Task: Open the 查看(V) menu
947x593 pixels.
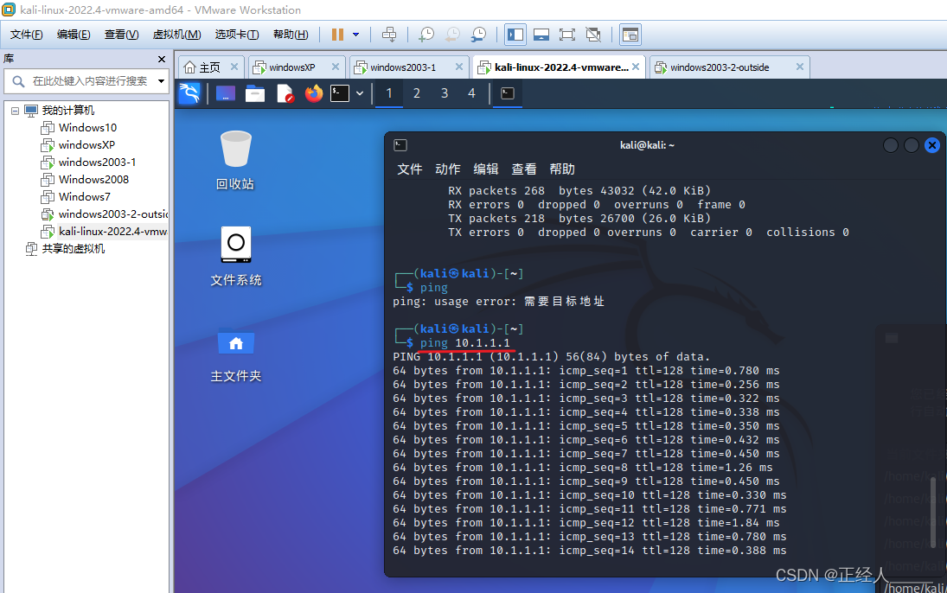Action: click(x=121, y=35)
